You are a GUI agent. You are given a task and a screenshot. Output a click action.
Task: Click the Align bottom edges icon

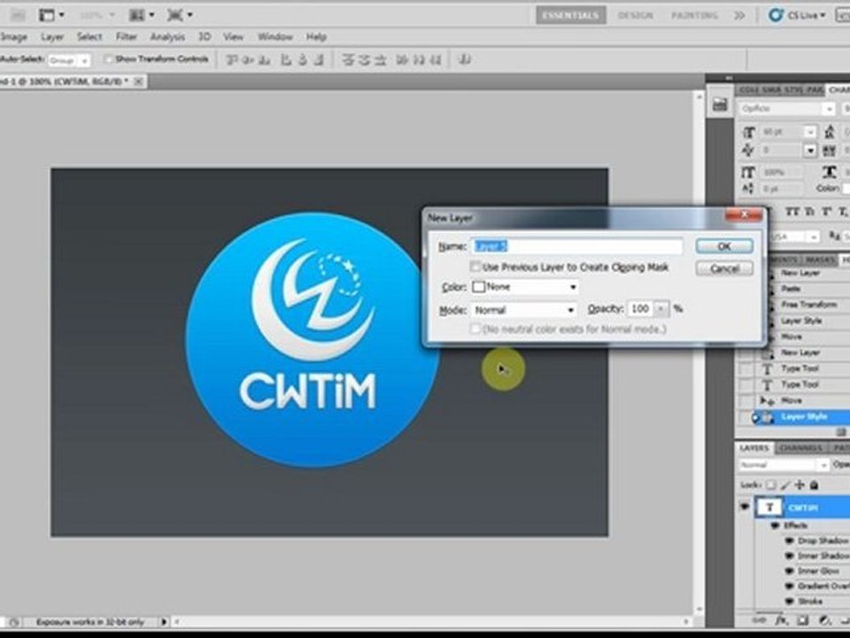pos(265,59)
